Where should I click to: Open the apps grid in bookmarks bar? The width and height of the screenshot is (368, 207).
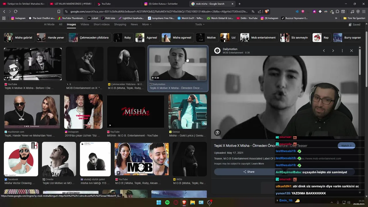[x=4, y=18]
